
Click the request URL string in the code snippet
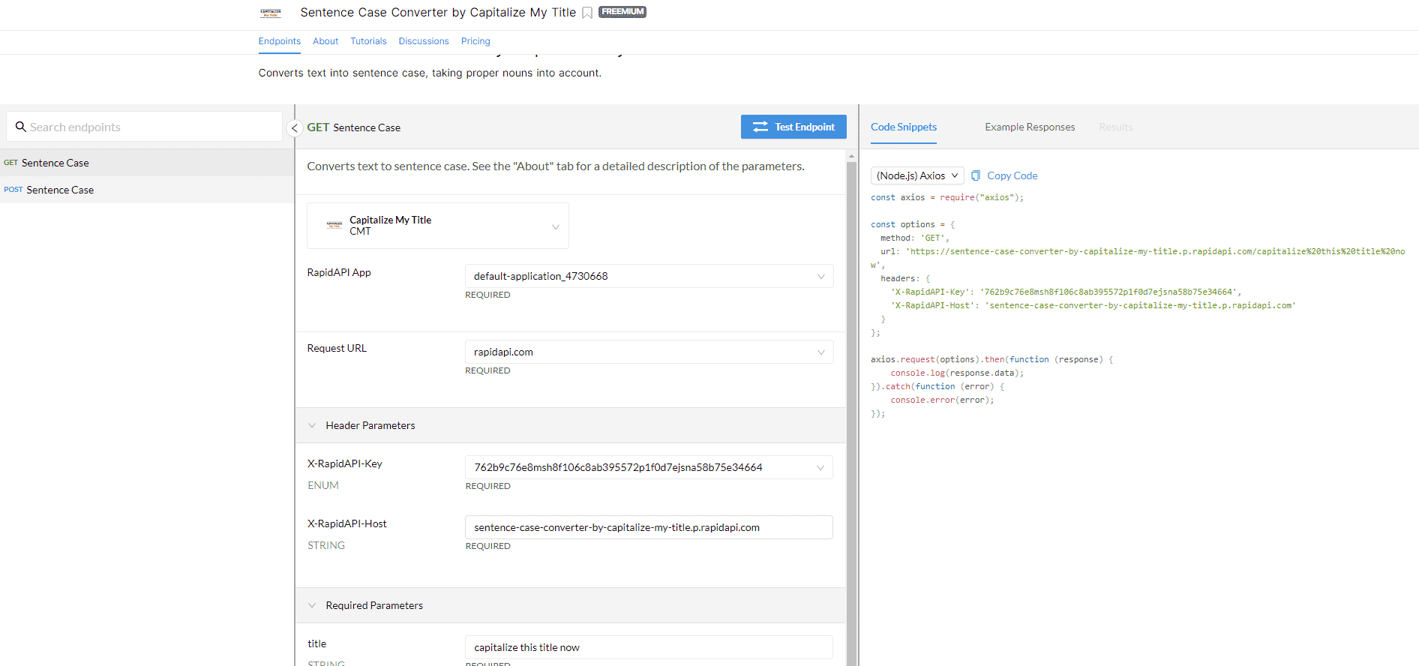click(1138, 258)
